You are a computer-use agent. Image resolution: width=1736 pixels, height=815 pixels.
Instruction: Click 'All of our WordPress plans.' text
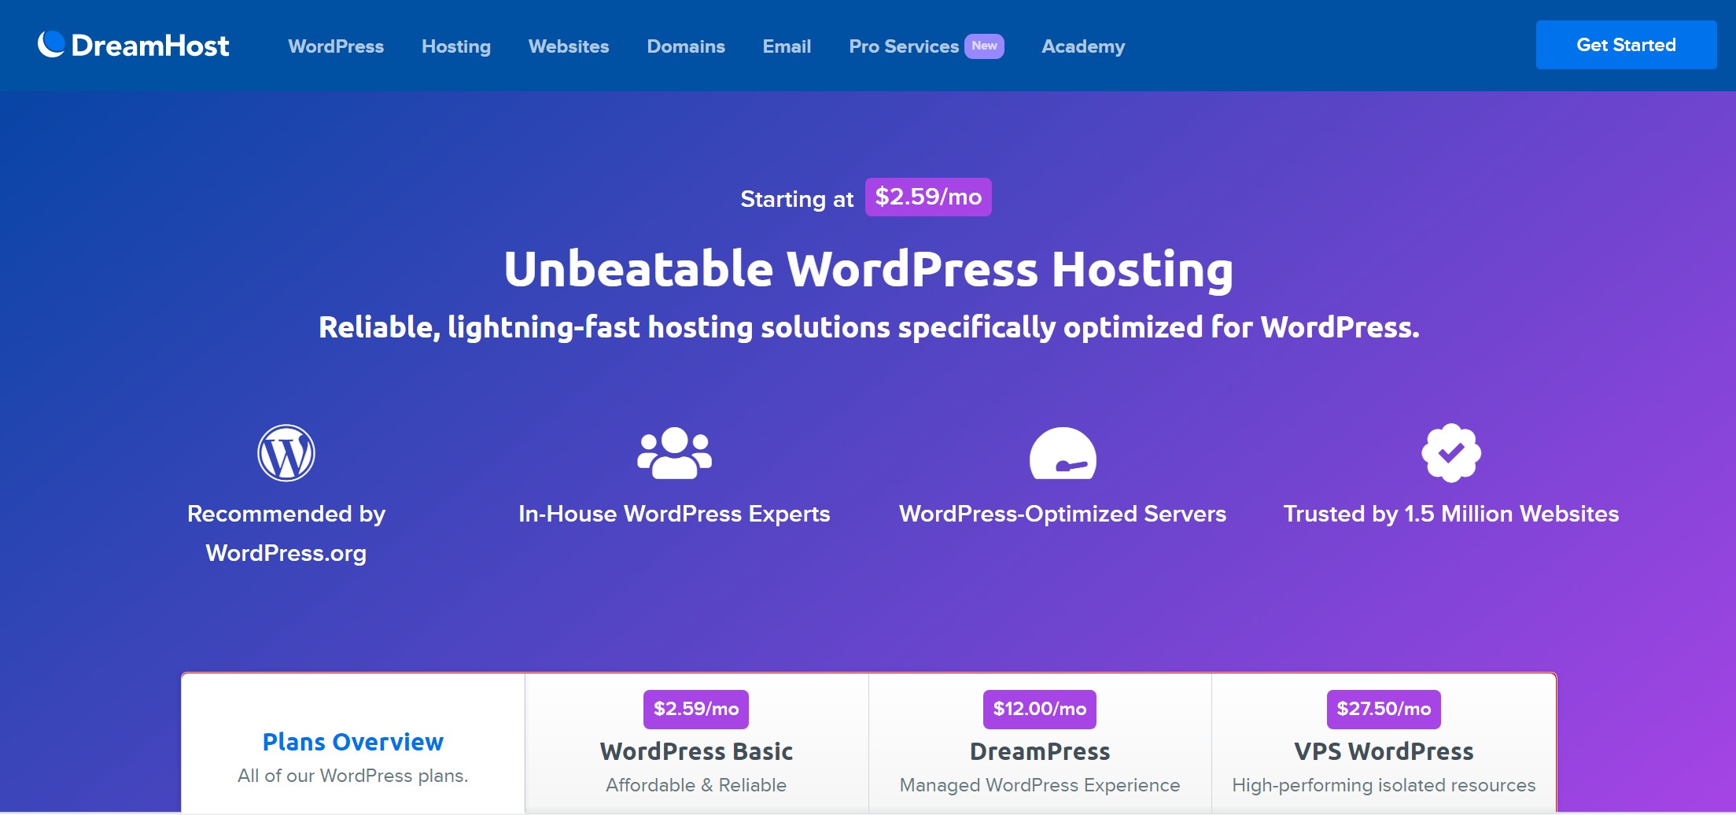(353, 776)
